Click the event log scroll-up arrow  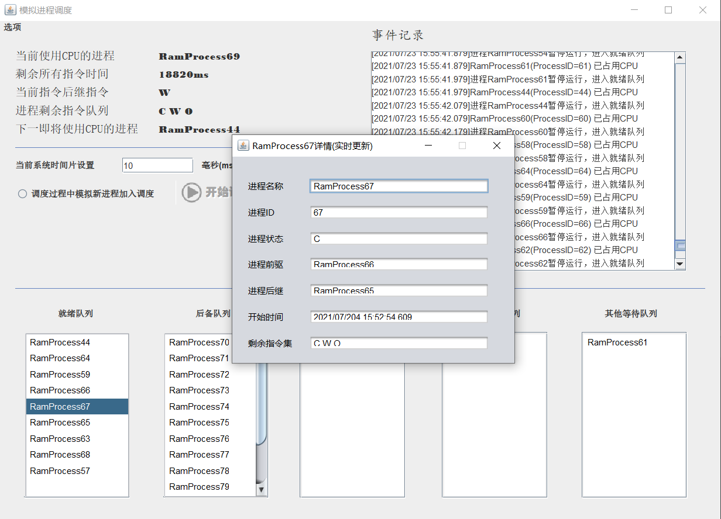coord(681,57)
